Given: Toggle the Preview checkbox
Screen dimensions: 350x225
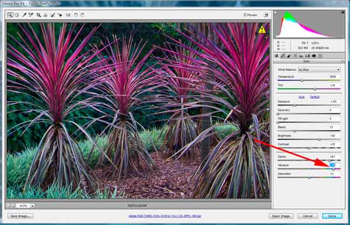Looking at the screenshot, I should click(x=245, y=15).
